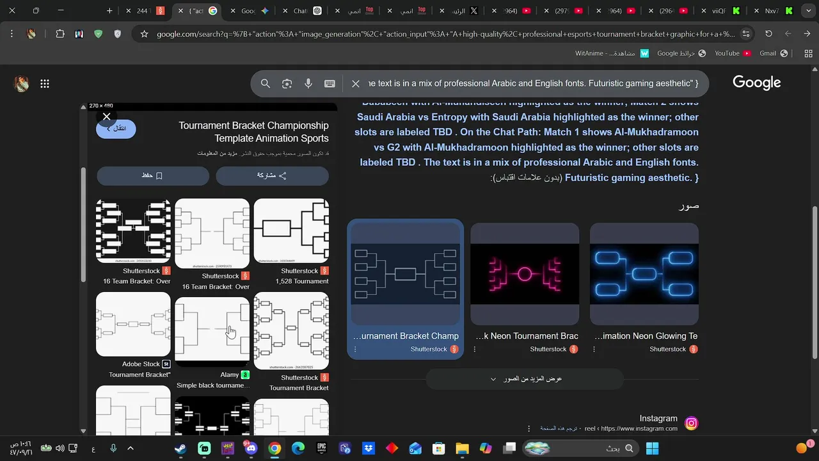Reload the page

point(768,34)
